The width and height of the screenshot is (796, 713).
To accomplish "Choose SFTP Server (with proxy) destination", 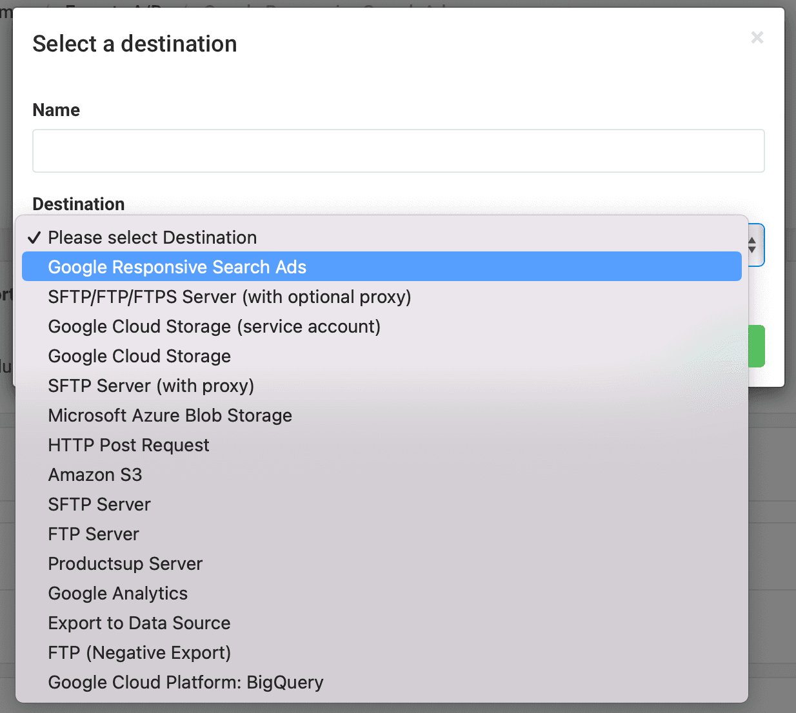I will [151, 386].
